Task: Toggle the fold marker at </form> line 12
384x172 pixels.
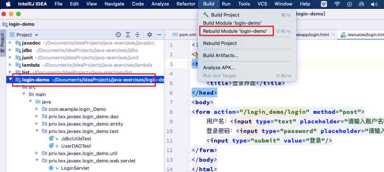Action: pyautogui.click(x=189, y=150)
